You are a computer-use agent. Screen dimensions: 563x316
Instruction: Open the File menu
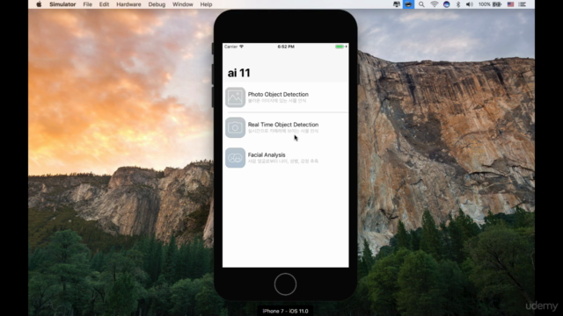click(x=87, y=4)
